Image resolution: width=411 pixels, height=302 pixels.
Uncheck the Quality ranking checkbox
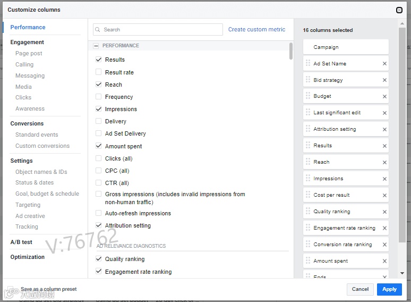click(x=99, y=259)
